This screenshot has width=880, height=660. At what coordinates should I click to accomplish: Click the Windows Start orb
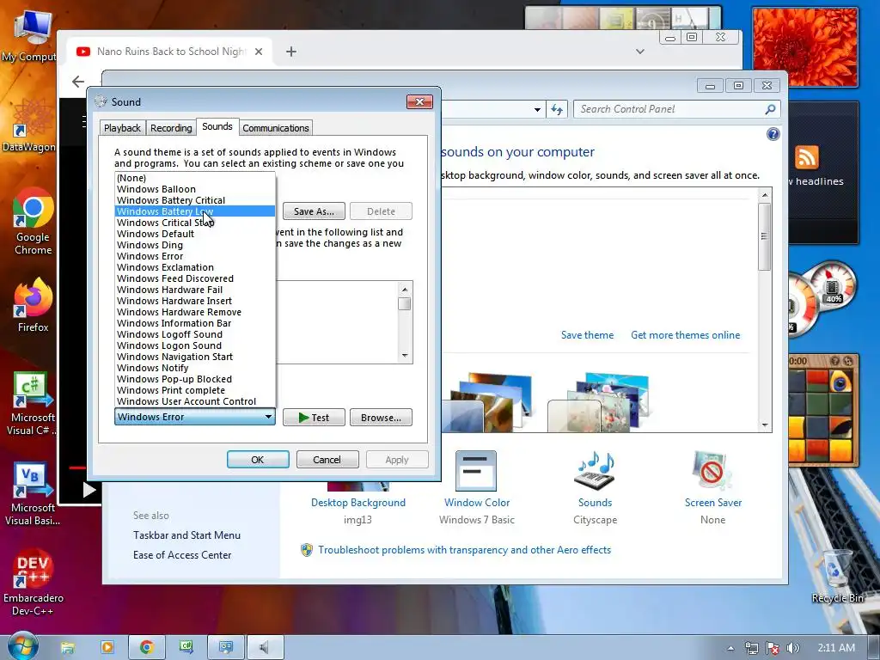(x=22, y=646)
